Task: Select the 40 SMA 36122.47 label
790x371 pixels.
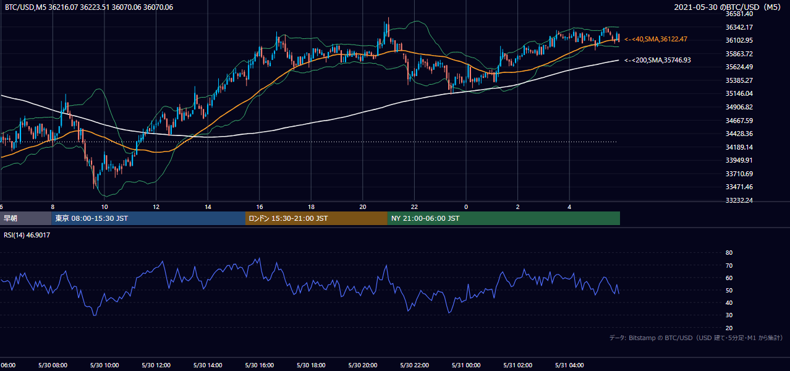Action: [655, 39]
